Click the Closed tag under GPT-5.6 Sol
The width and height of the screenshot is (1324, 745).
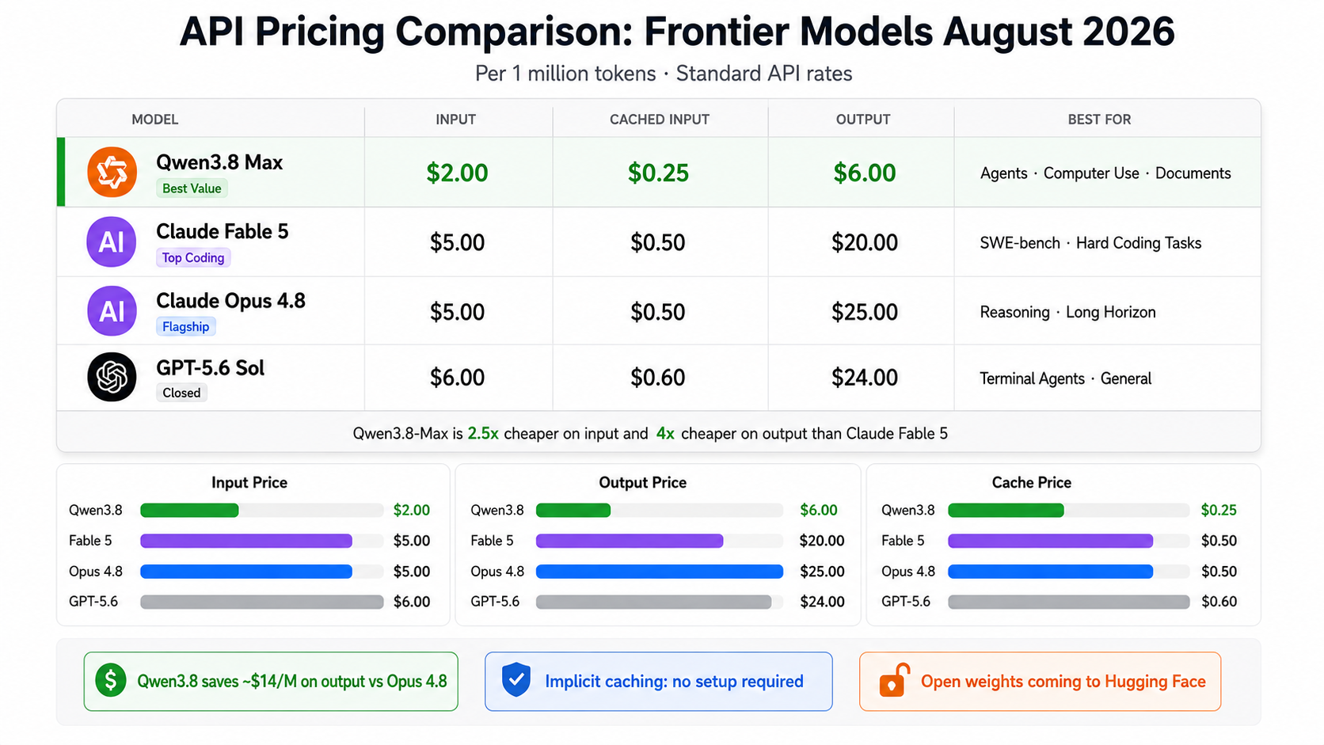[181, 393]
